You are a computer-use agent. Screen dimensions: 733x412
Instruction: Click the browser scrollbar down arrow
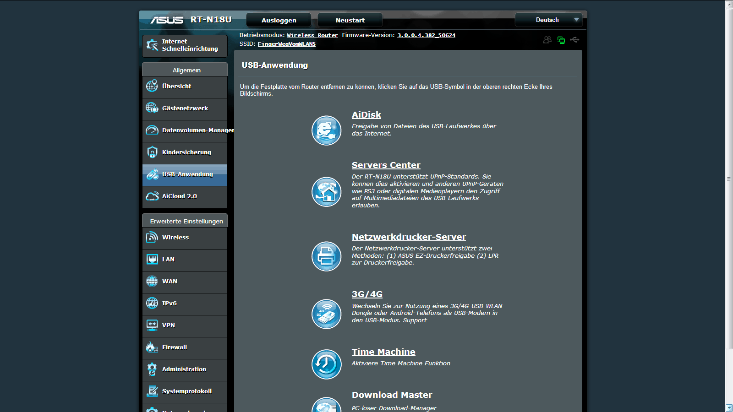729,408
